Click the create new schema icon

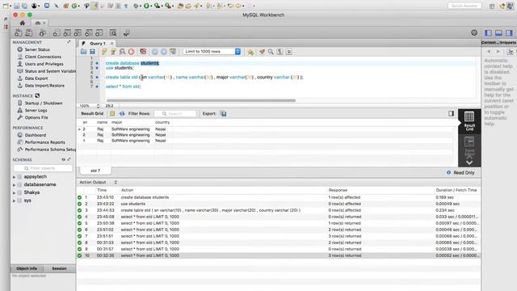57,32
